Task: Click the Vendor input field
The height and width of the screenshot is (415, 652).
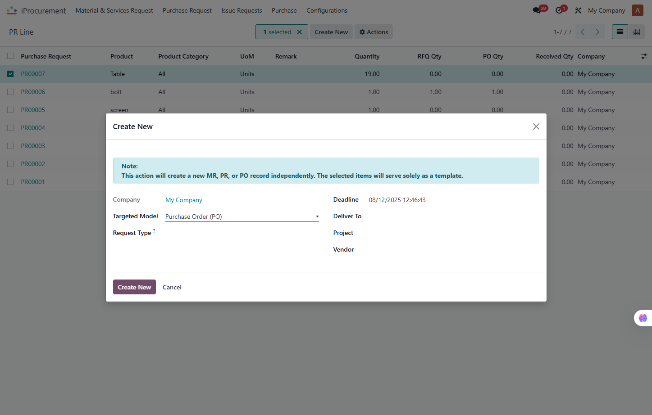Action: 454,250
